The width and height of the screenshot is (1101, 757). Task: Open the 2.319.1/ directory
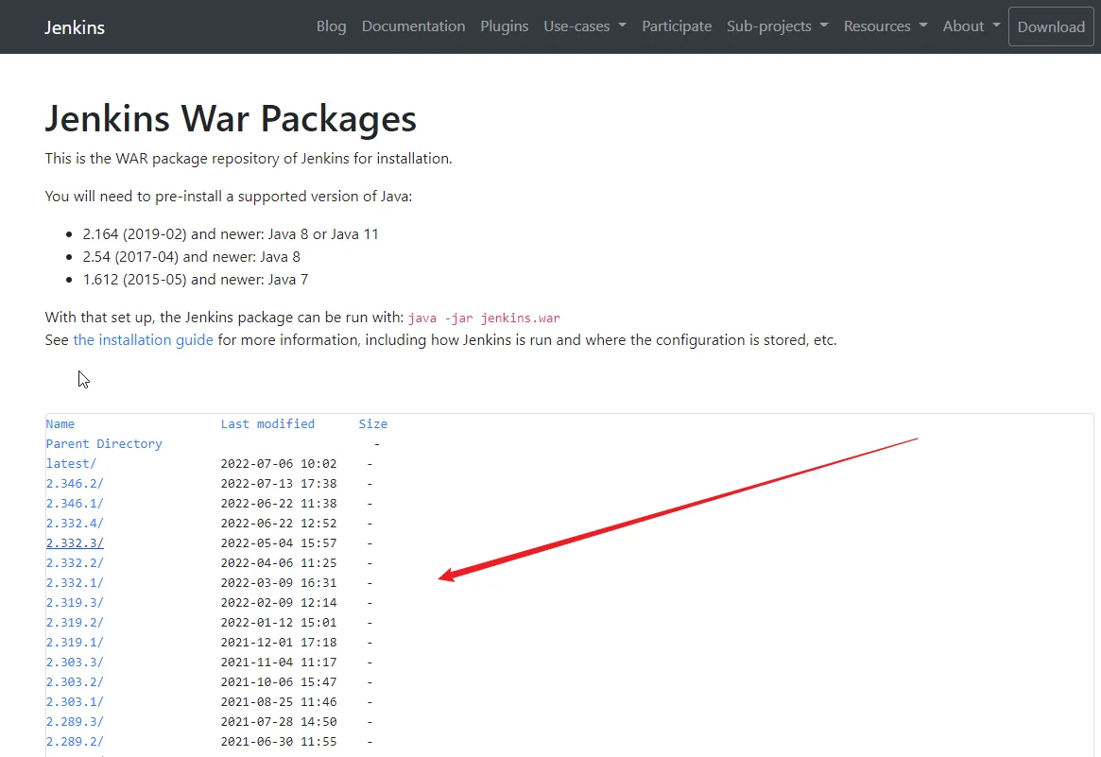[75, 643]
